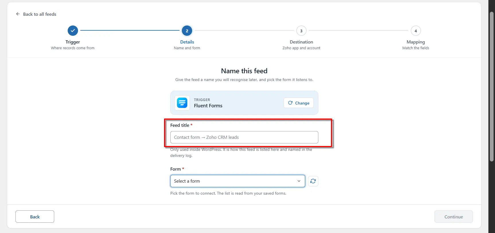
Task: Click the Fluent Forms trigger logo
Action: point(182,103)
